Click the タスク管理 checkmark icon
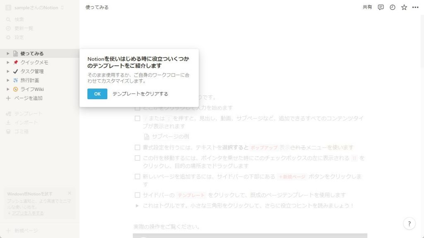The height and width of the screenshot is (238, 424). click(x=15, y=71)
